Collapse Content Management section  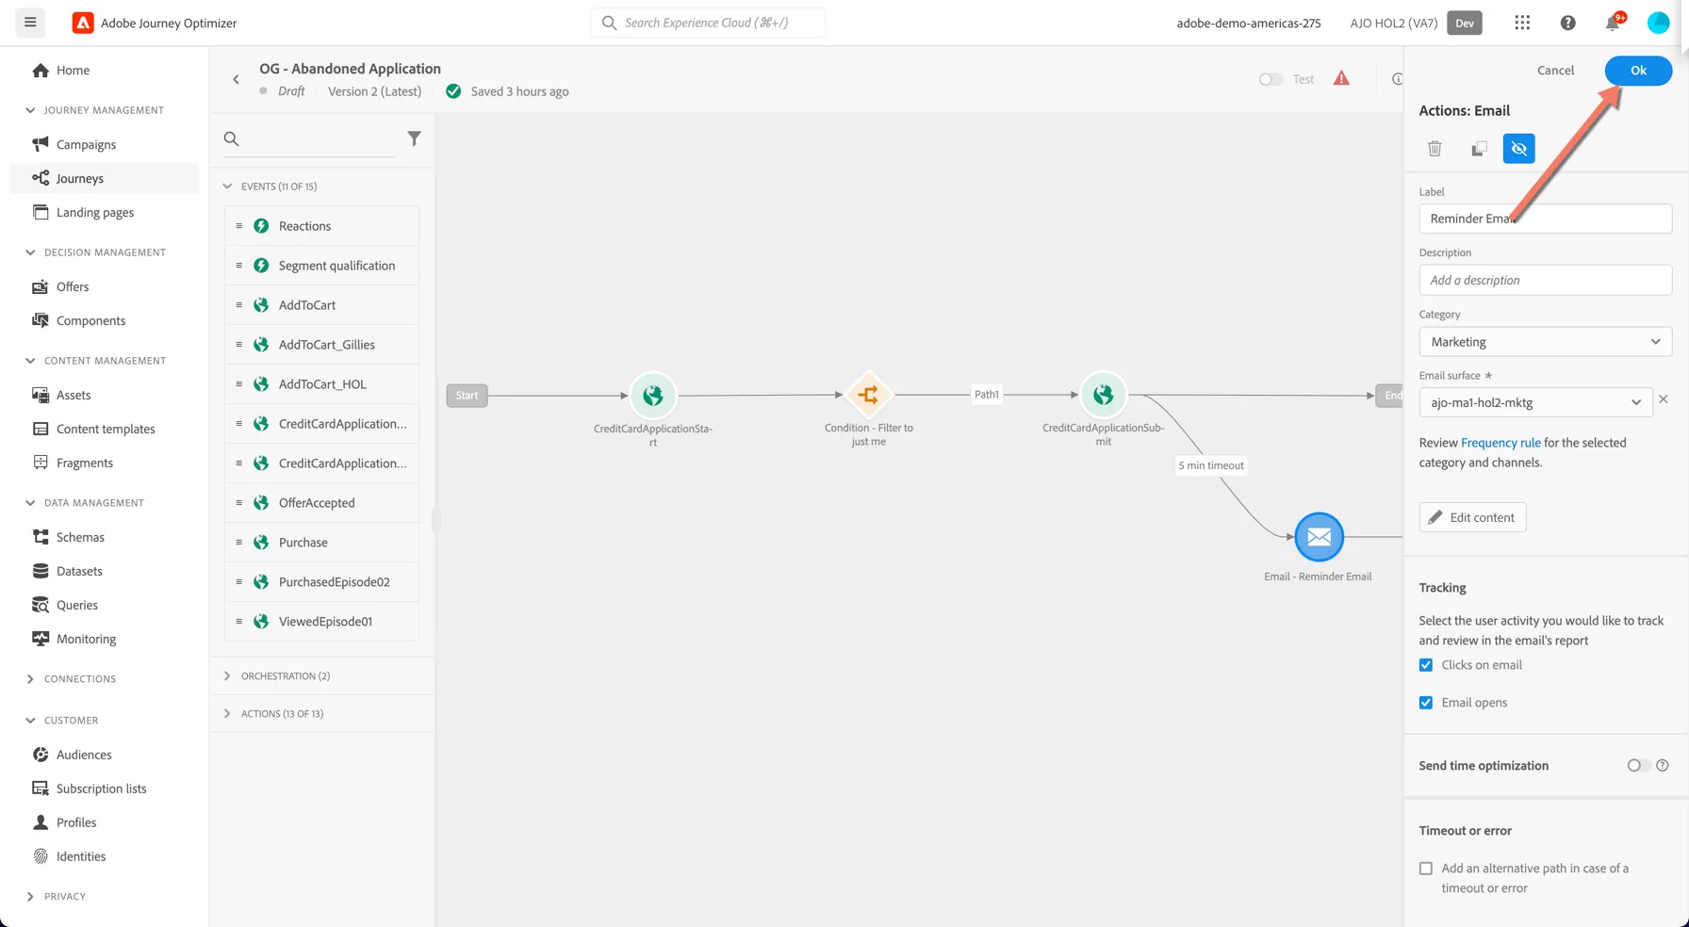[x=30, y=361]
